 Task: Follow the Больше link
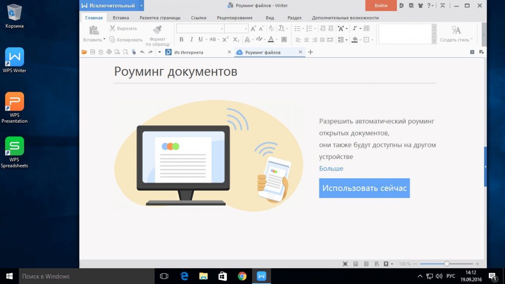coord(331,168)
